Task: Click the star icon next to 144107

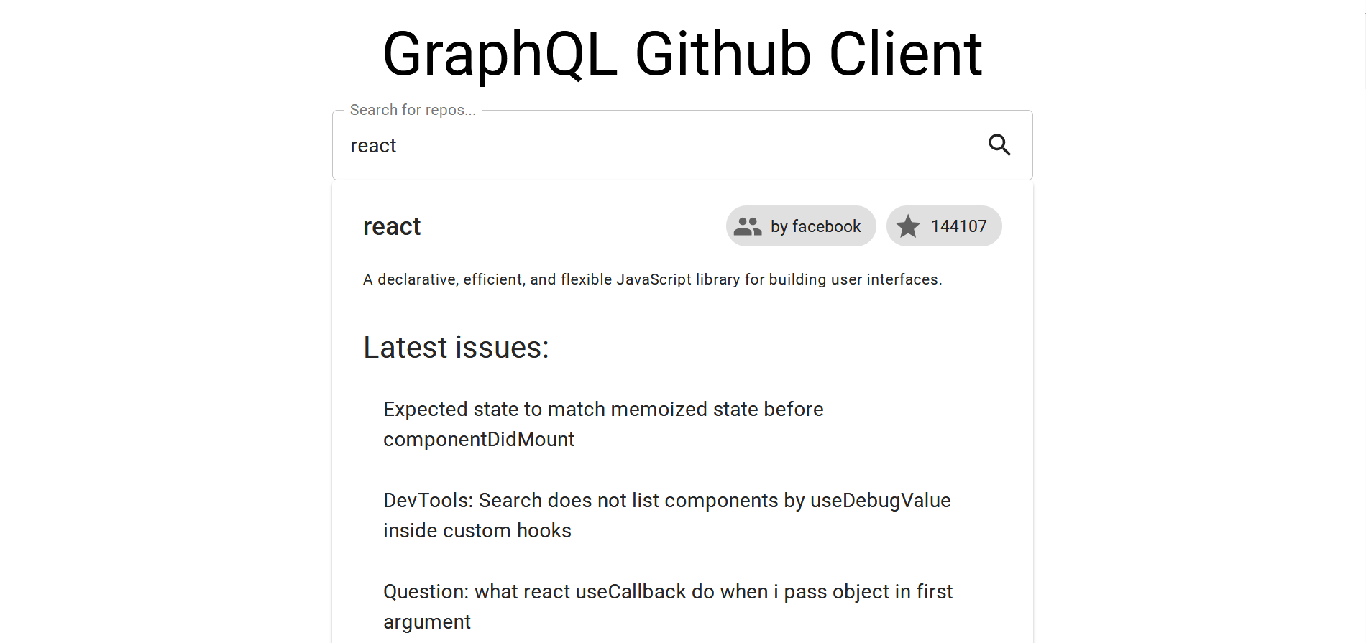Action: (908, 226)
